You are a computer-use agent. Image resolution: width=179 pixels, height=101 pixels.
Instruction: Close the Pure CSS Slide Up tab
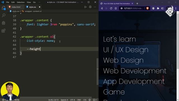coord(132,4)
